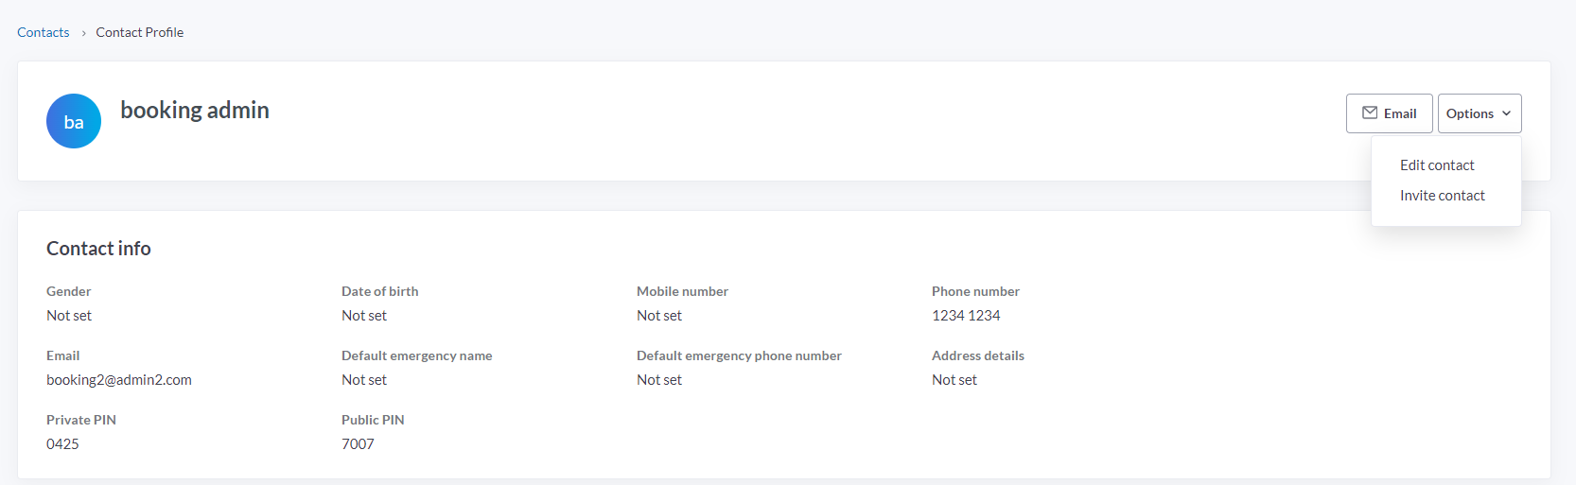Click the phone number 1234 1234
The width and height of the screenshot is (1576, 485).
[x=966, y=316]
